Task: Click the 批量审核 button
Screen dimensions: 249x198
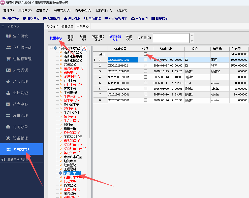Action: (56, 38)
